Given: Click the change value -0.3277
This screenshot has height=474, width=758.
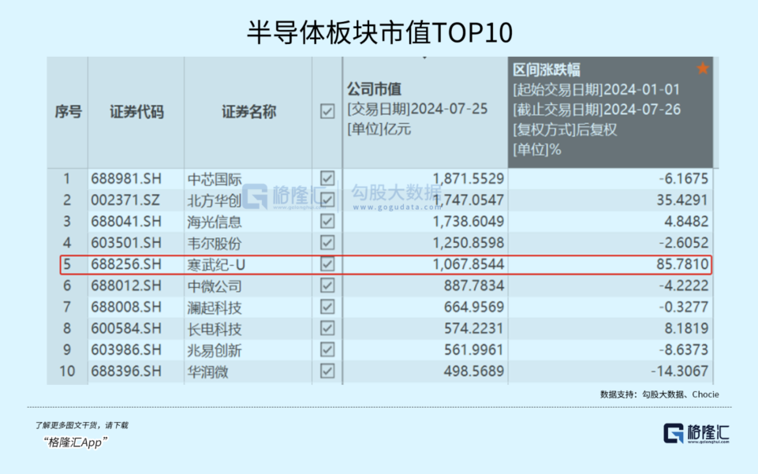Looking at the screenshot, I should pyautogui.click(x=684, y=308).
